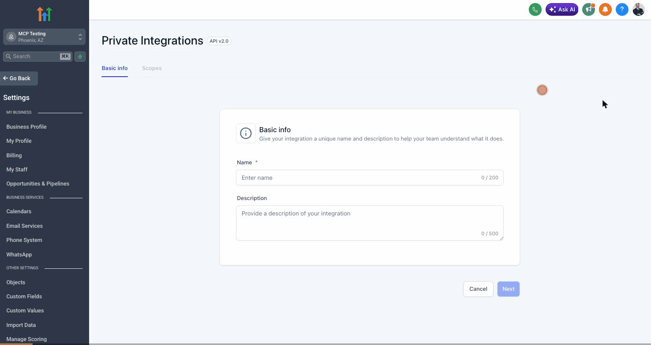
Task: Open the user profile avatar
Action: click(639, 9)
